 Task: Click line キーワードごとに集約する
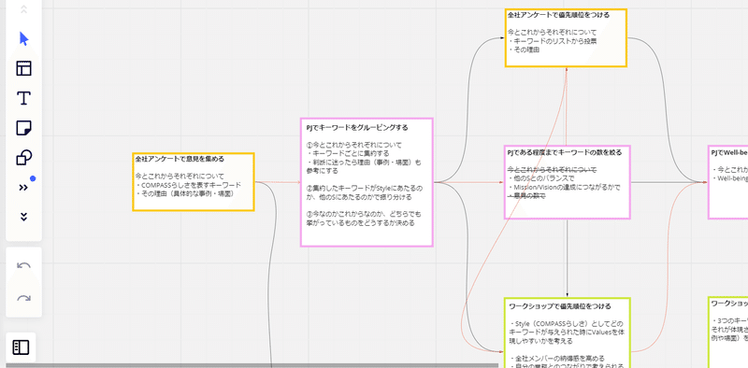348,153
